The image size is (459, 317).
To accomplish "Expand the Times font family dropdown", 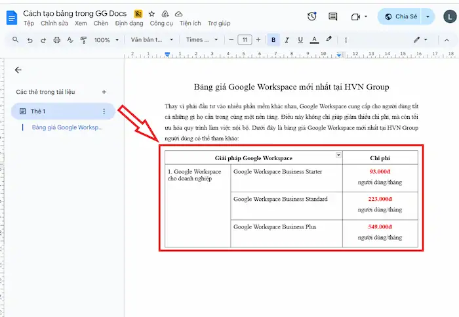I will (202, 40).
